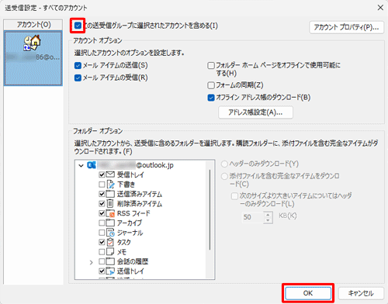Click the 送信済みアイテム folder icon
The height and width of the screenshot is (304, 388).
pyautogui.click(x=110, y=194)
